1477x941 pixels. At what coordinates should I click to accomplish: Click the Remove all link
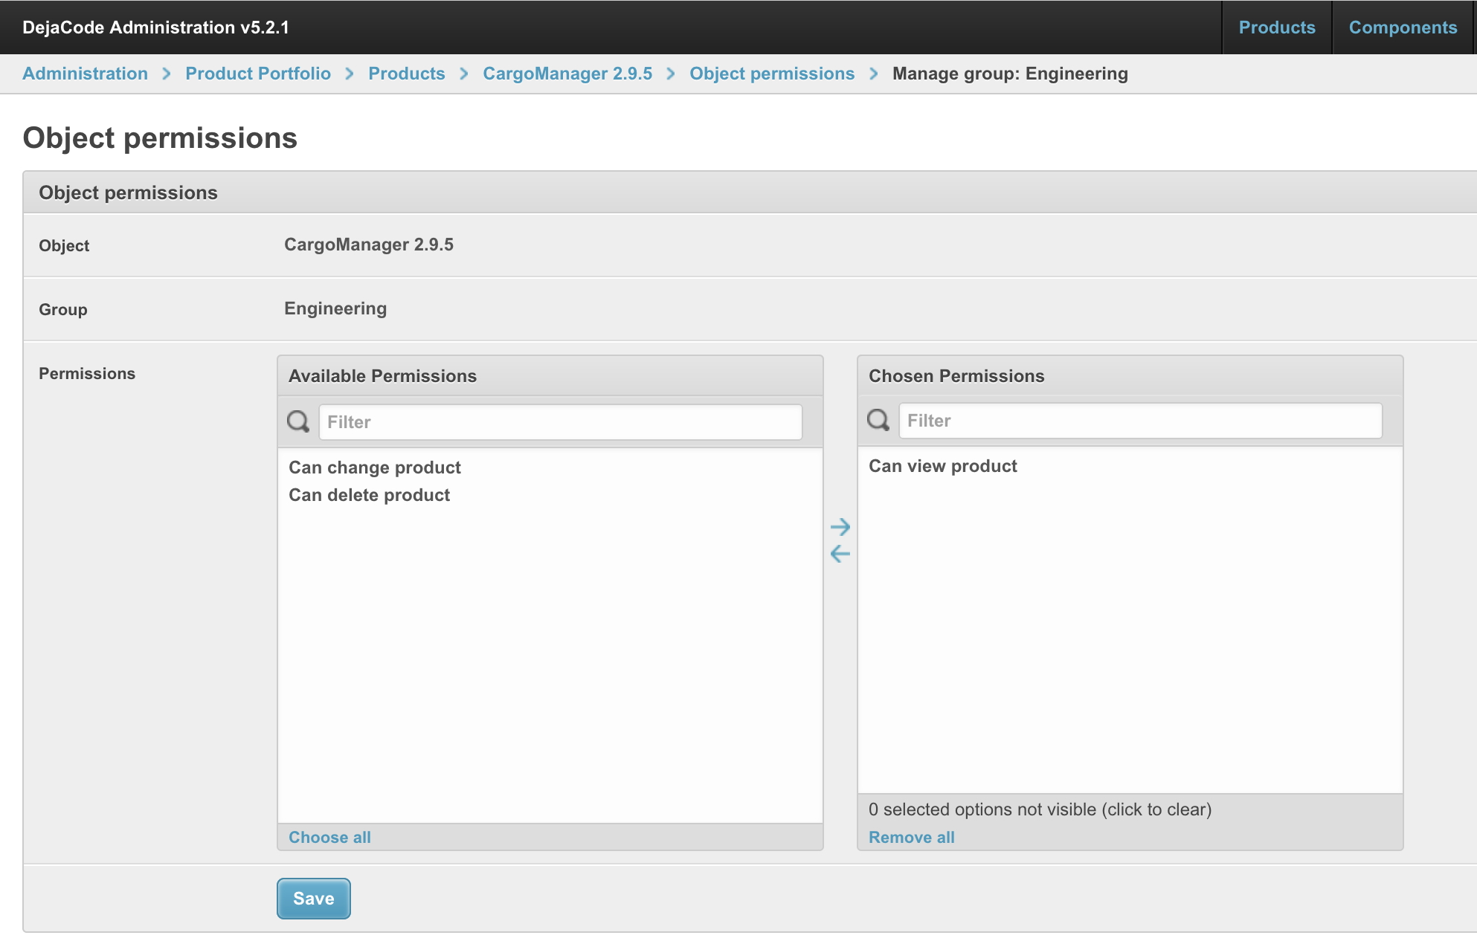point(912,837)
